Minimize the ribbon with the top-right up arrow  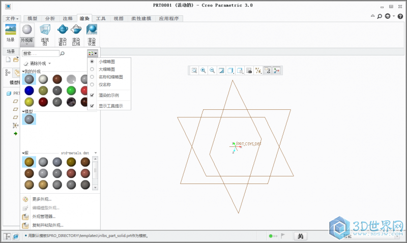(373, 16)
